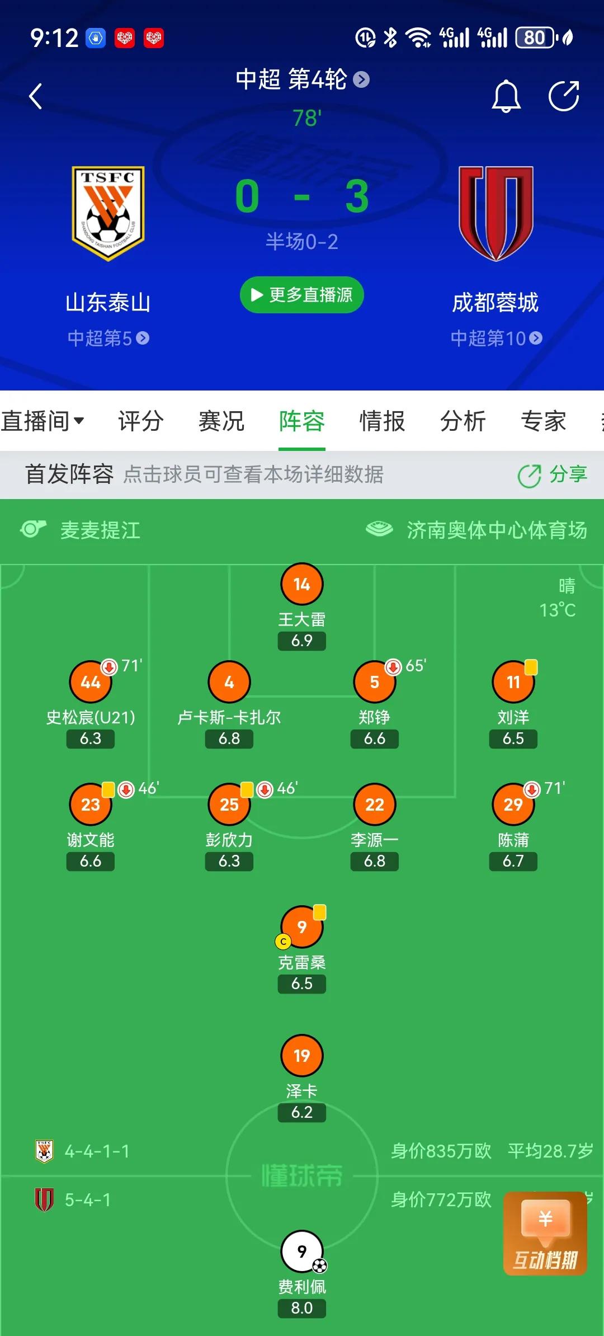Open player 9 费利佩 white jersey icon

click(x=302, y=1251)
